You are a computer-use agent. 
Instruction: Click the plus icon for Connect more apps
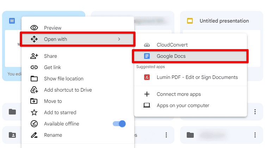click(147, 94)
